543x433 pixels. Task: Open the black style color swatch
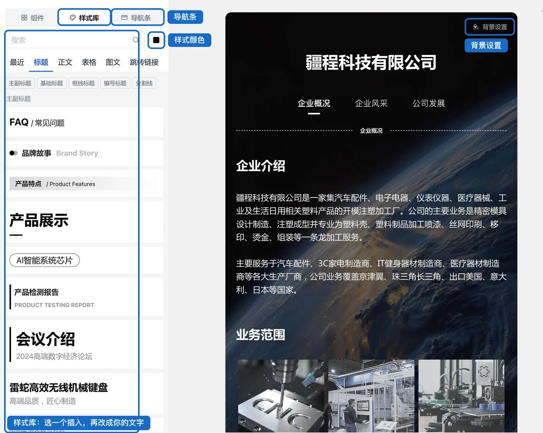pyautogui.click(x=156, y=40)
